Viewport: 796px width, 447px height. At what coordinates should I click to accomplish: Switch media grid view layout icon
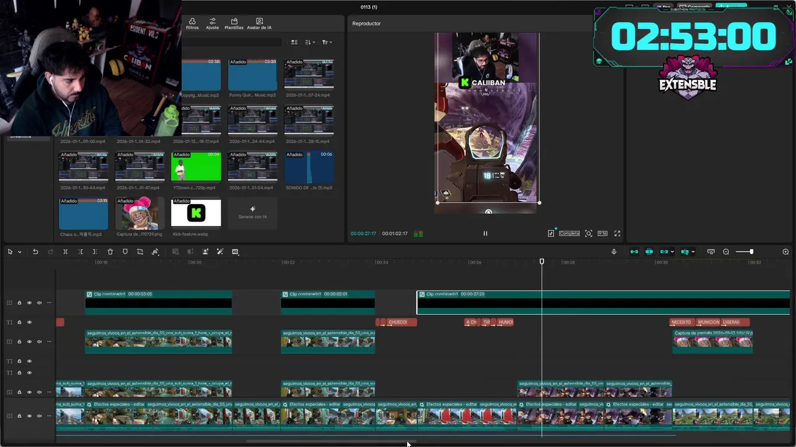pyautogui.click(x=294, y=42)
